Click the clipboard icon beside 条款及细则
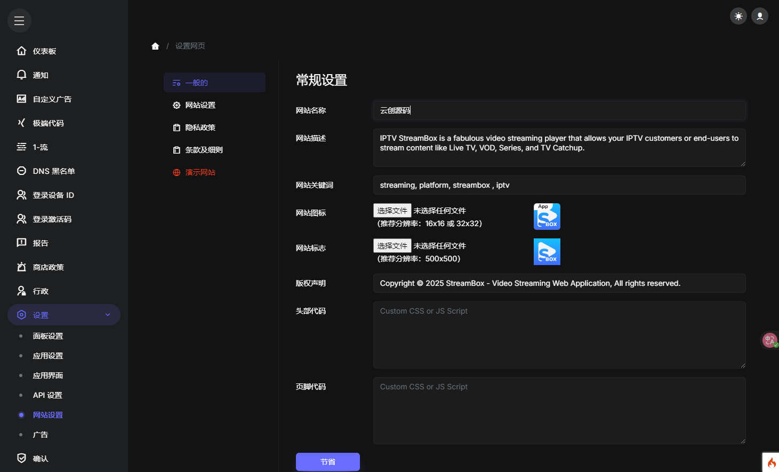The width and height of the screenshot is (779, 472). (176, 150)
